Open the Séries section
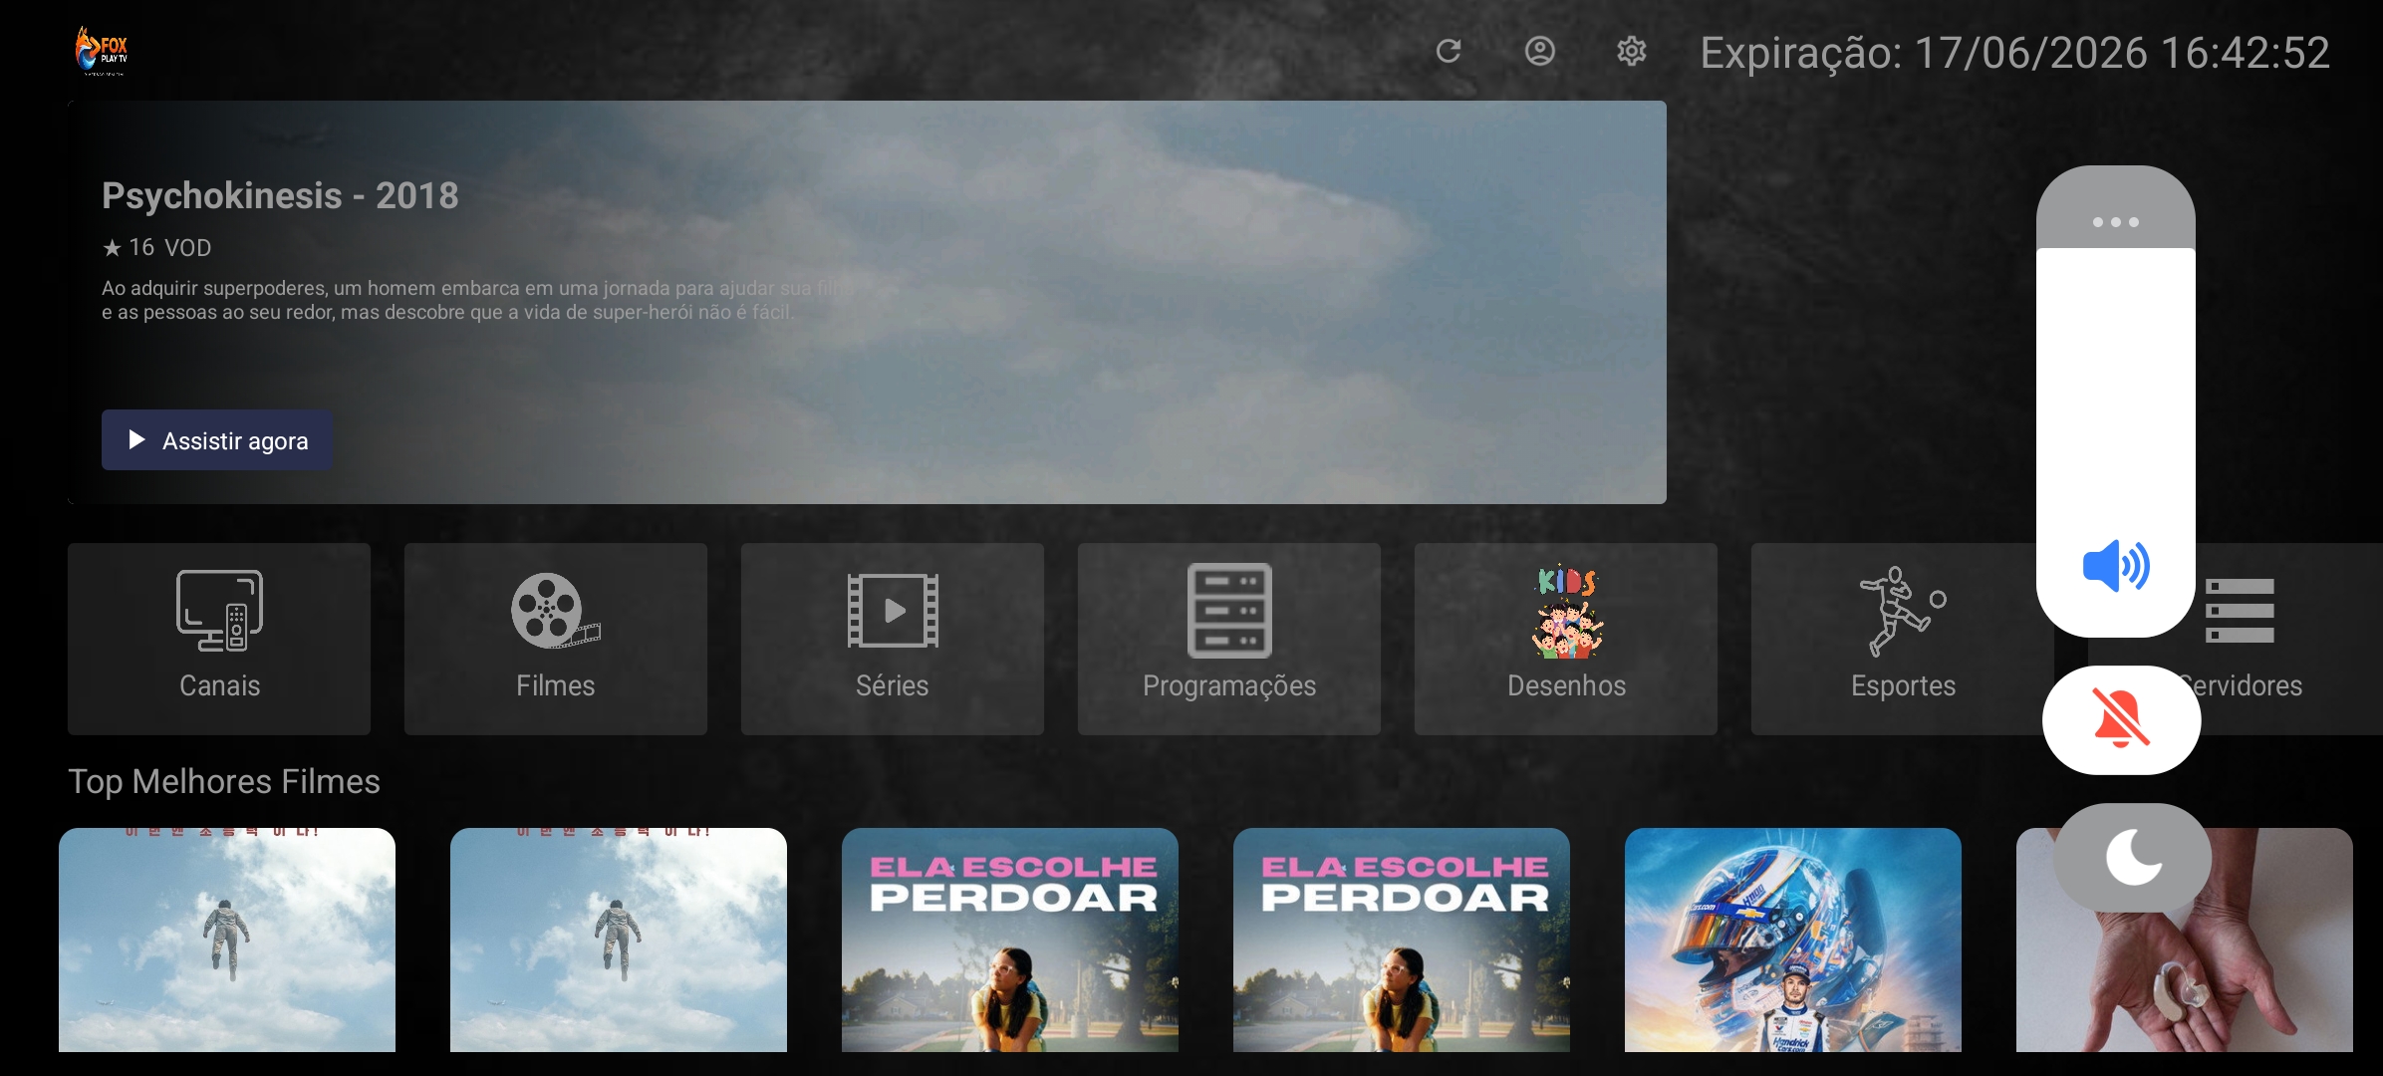Viewport: 2383px width, 1076px height. coord(893,639)
